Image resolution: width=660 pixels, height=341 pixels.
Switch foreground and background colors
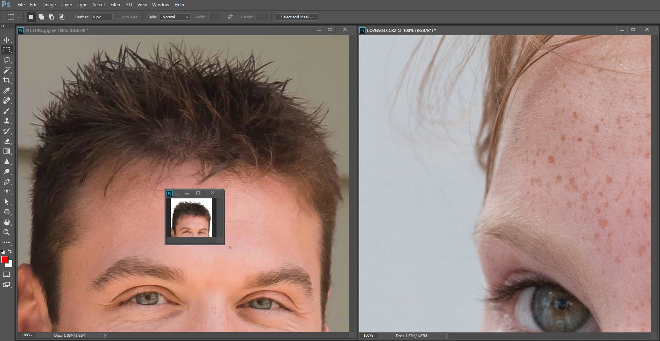click(x=10, y=251)
